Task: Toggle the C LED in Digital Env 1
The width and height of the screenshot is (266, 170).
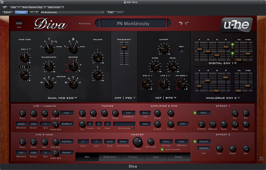Action: point(232,53)
